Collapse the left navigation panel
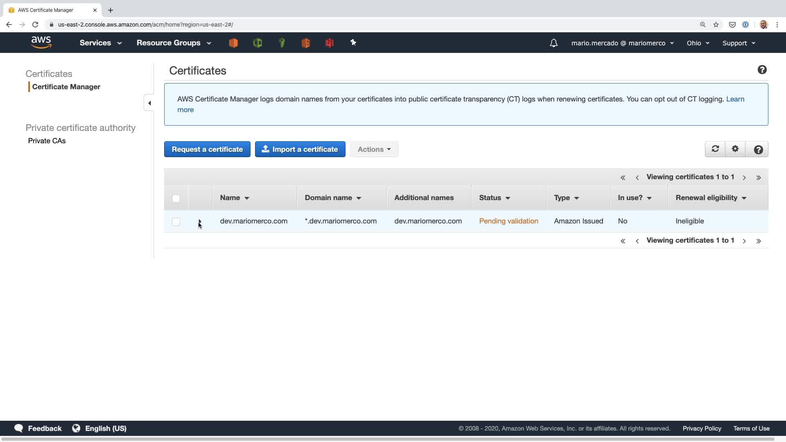 [149, 103]
